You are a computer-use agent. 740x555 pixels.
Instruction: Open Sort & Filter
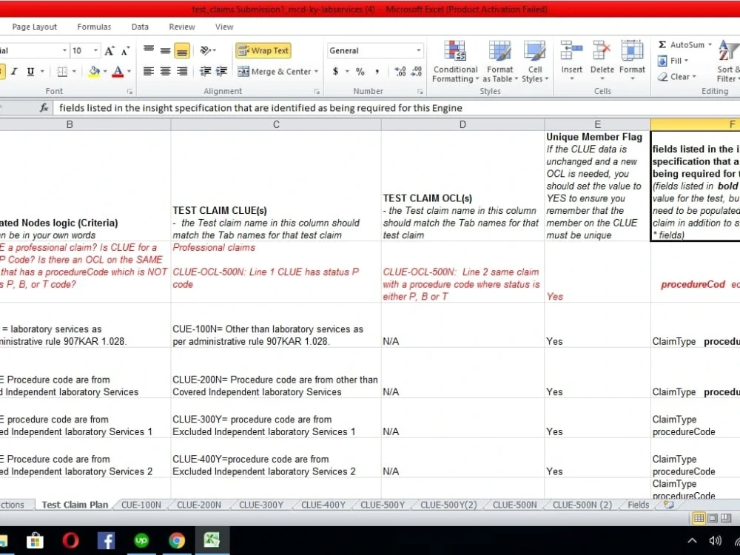pos(729,62)
